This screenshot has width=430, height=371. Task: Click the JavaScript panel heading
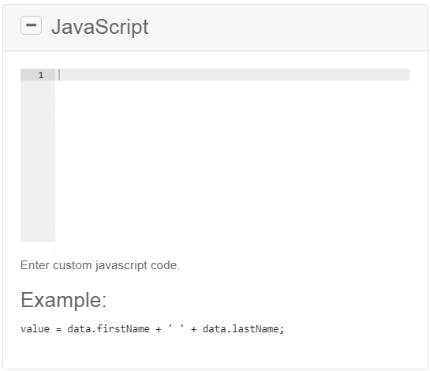[100, 27]
